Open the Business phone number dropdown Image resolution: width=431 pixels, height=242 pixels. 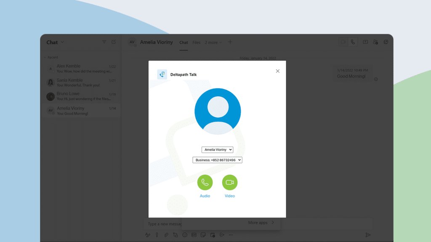click(217, 160)
